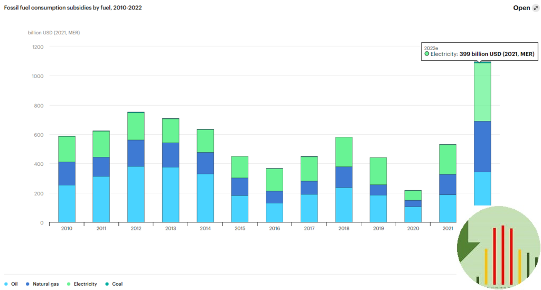Click the 2013 electricity bar segment
Viewport: 541px width, 290px height.
tap(171, 130)
